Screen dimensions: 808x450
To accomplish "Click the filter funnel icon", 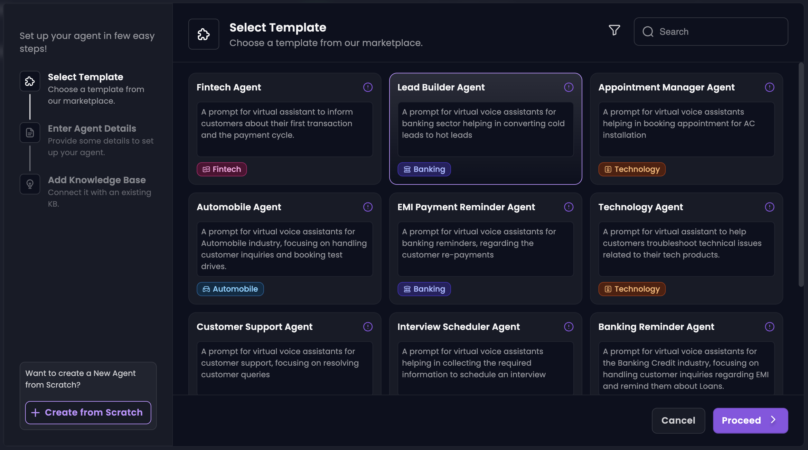I will point(614,31).
